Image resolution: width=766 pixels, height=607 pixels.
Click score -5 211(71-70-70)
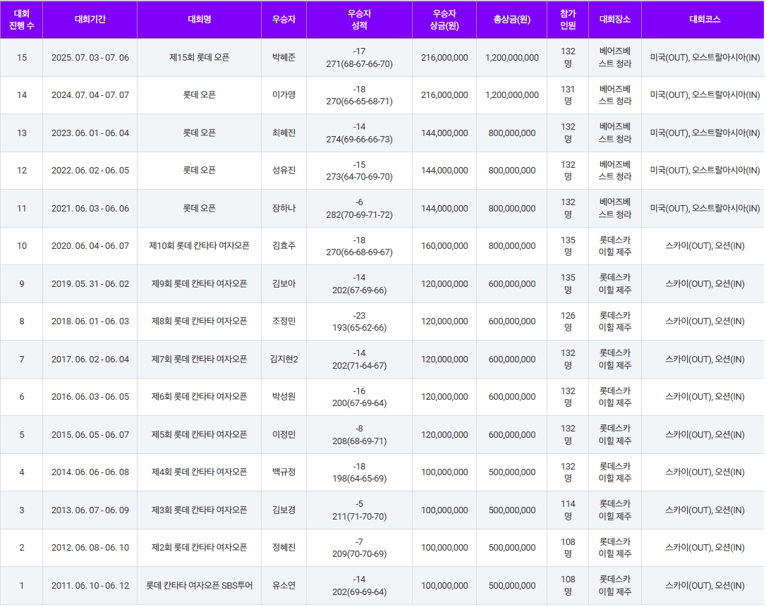[x=360, y=510]
